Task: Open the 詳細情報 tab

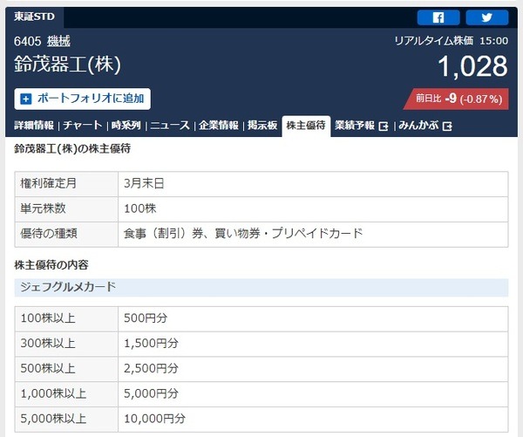Action: tap(34, 126)
